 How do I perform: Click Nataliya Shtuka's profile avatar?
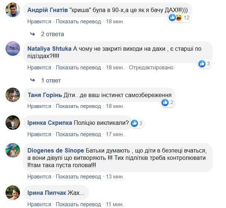point(13,50)
